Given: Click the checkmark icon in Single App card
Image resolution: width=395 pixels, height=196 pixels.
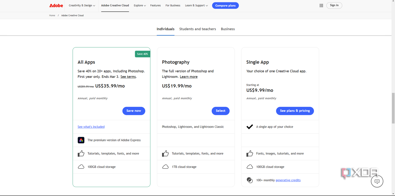Looking at the screenshot, I should (250, 127).
